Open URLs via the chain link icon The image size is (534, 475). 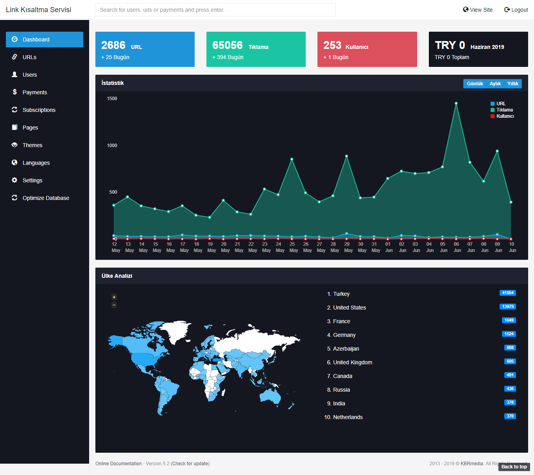point(14,57)
